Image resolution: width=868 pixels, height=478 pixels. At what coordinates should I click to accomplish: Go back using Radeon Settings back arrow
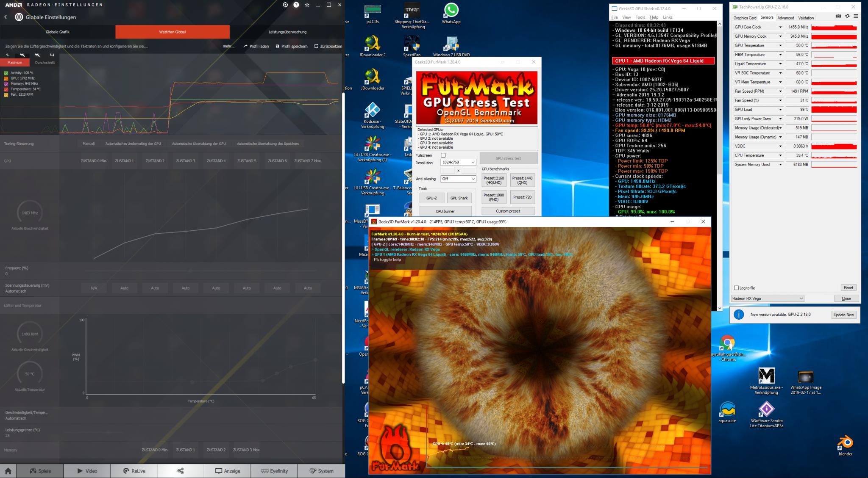coord(6,17)
